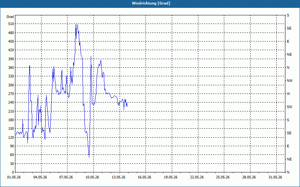Viewport: 300px width, 187px height.
Task: Click the y-axis value "420"
Action: (11, 50)
